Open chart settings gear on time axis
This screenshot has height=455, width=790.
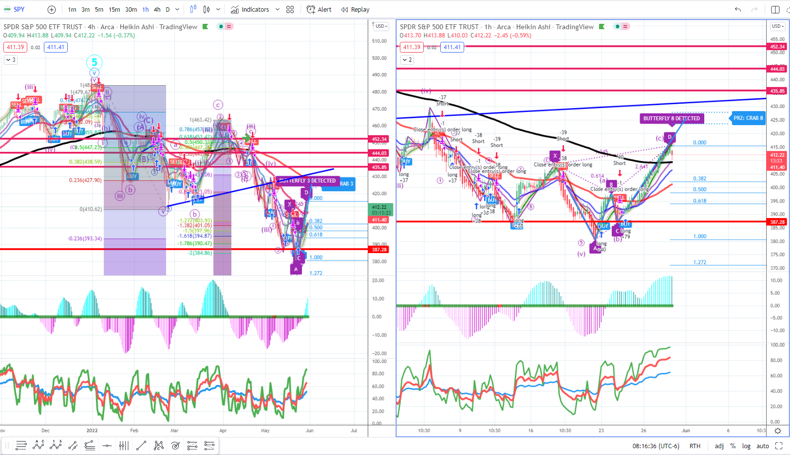(778, 431)
